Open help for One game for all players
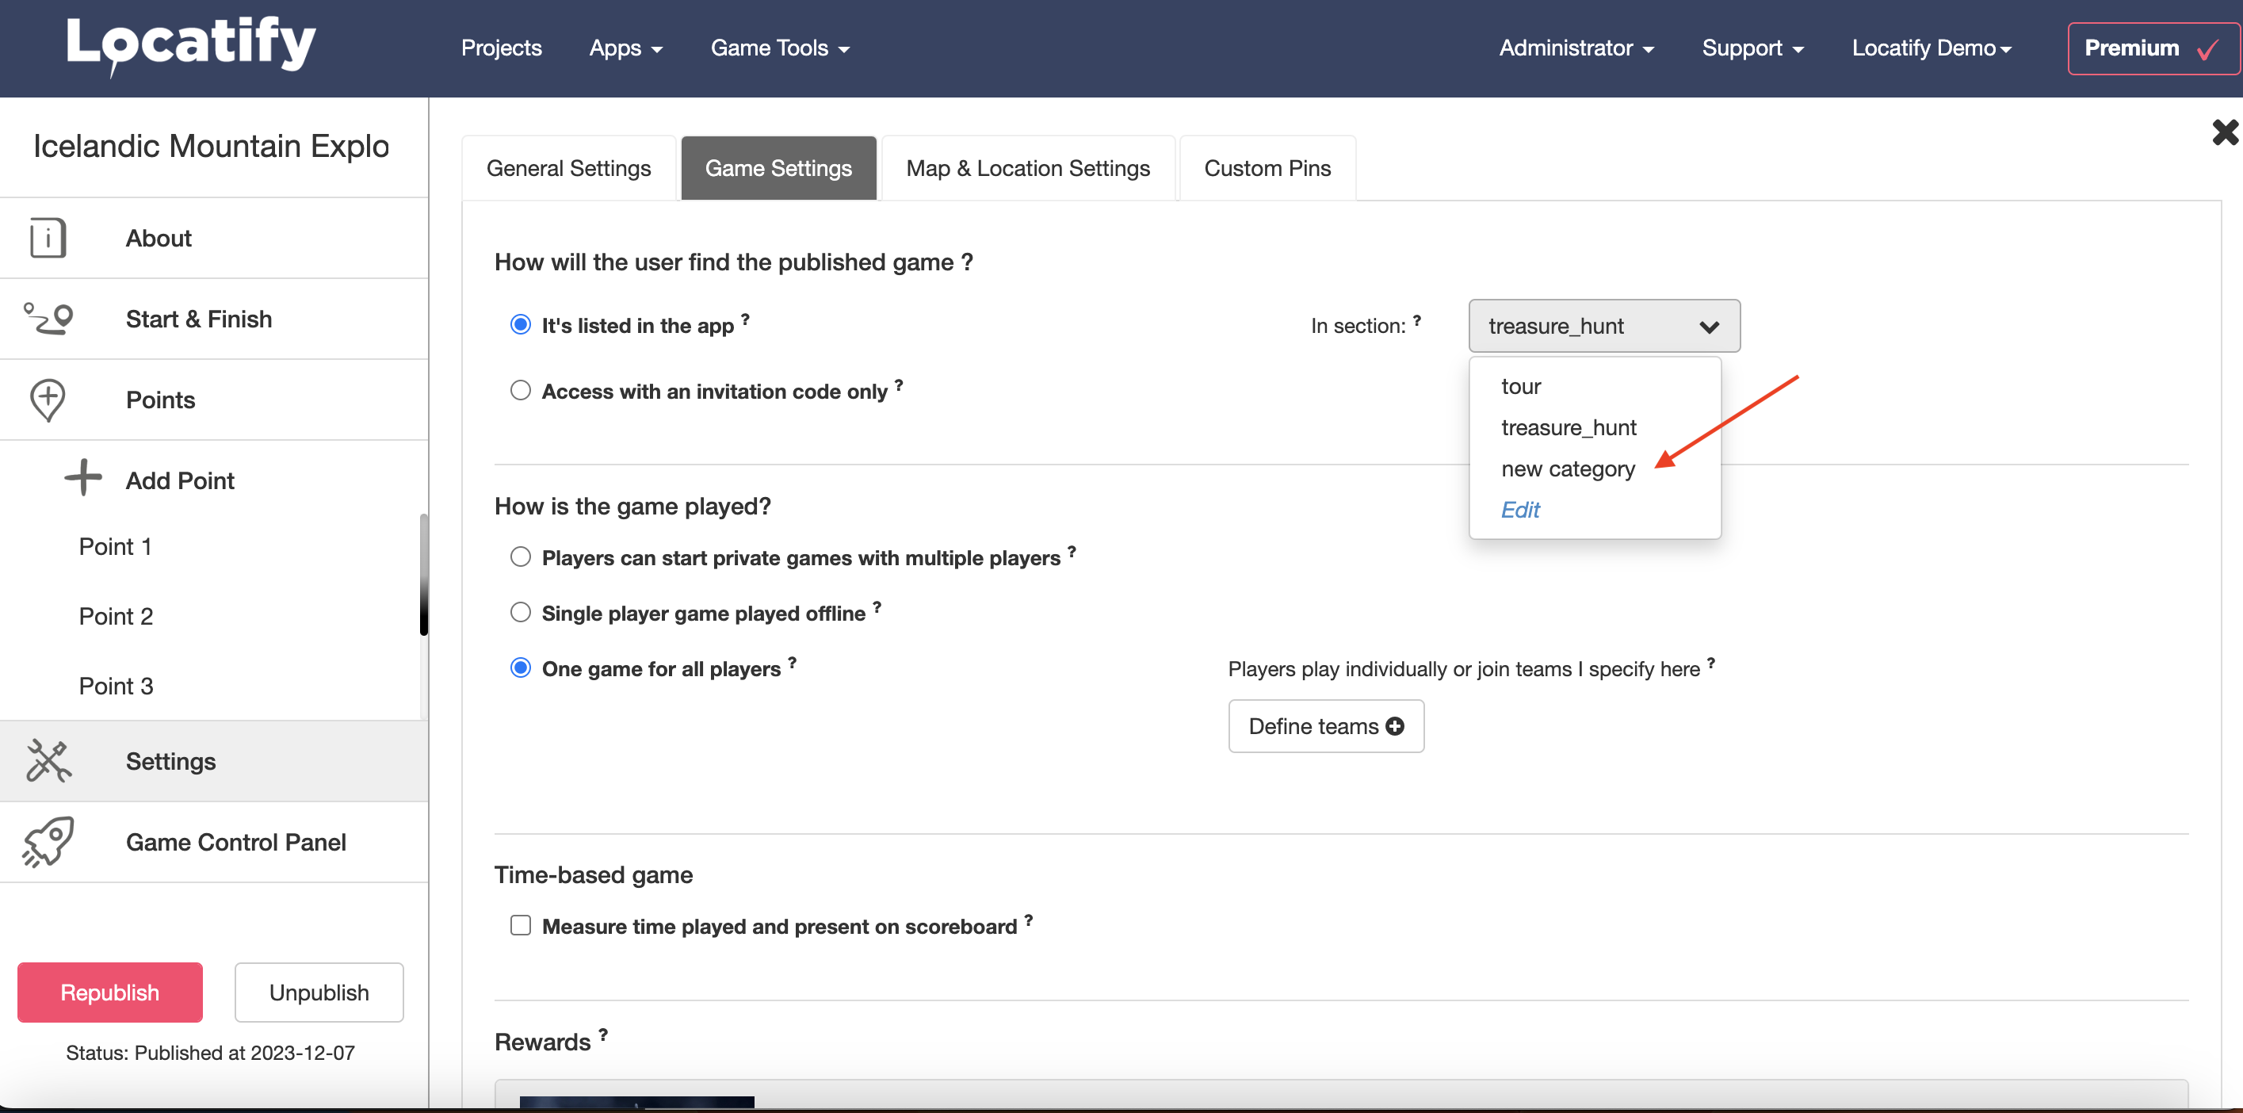2243x1113 pixels. (793, 662)
